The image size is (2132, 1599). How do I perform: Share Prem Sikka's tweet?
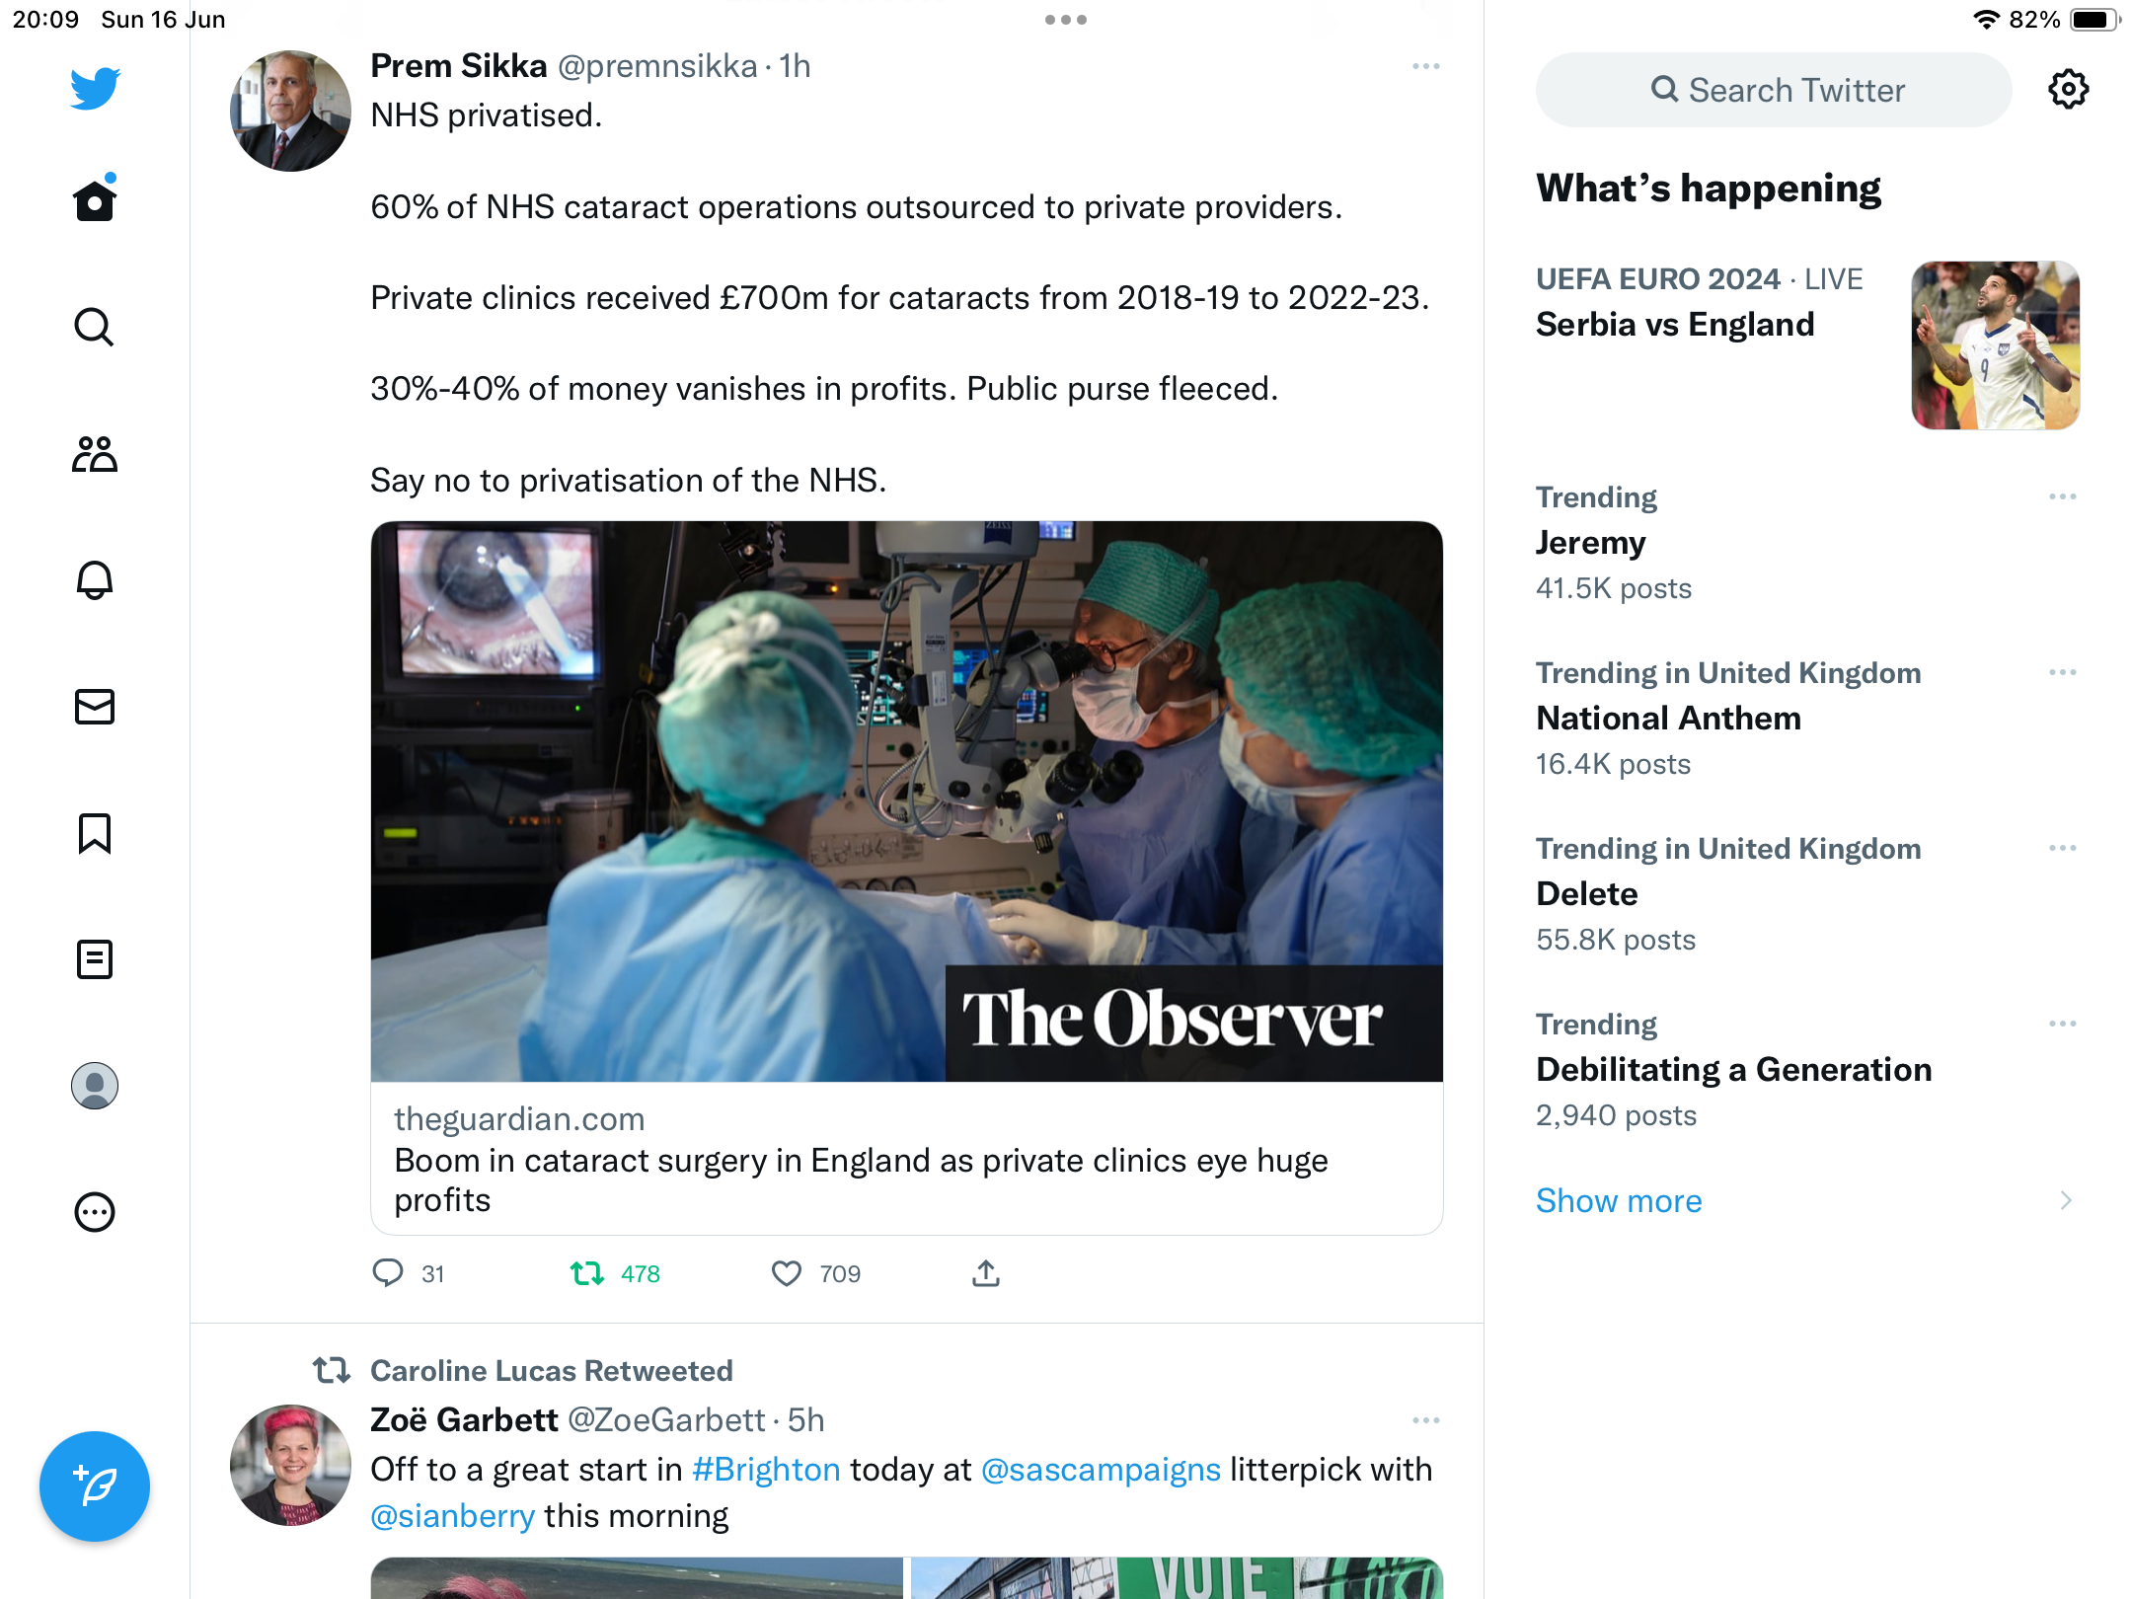coord(986,1273)
